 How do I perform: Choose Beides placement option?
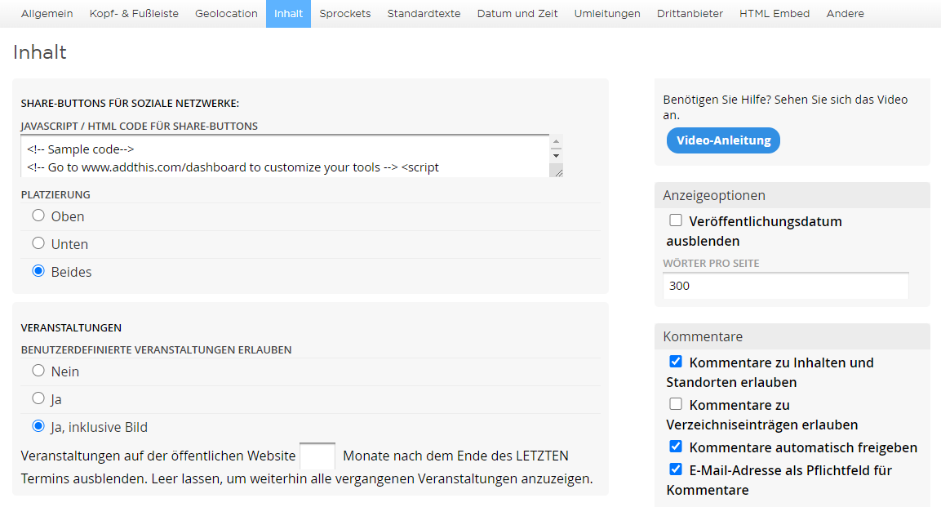coord(38,270)
